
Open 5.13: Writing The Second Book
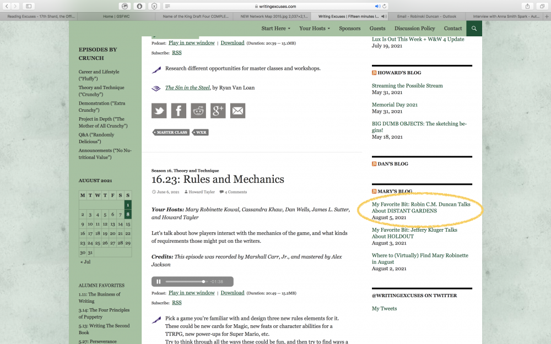104,329
